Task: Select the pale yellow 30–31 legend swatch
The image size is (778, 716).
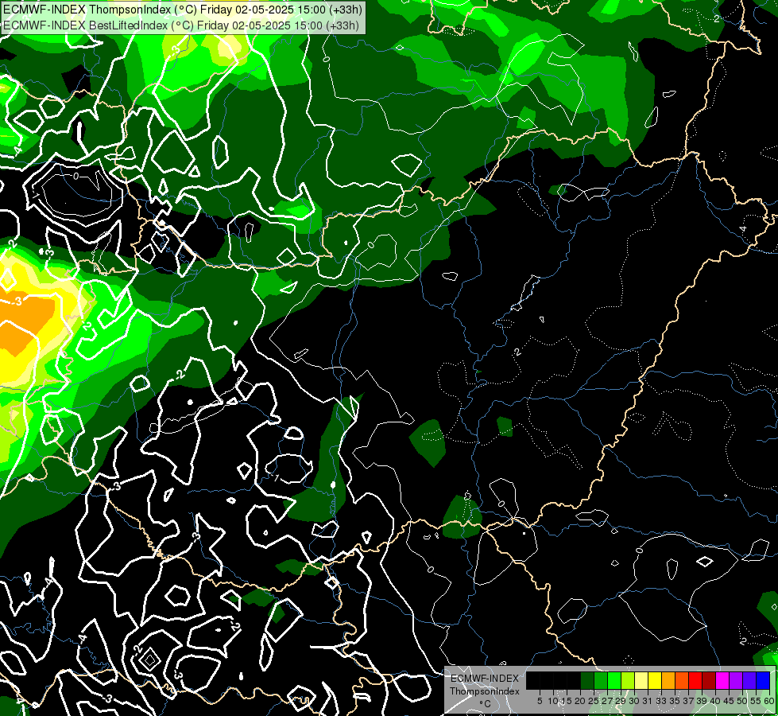Action: 641,681
